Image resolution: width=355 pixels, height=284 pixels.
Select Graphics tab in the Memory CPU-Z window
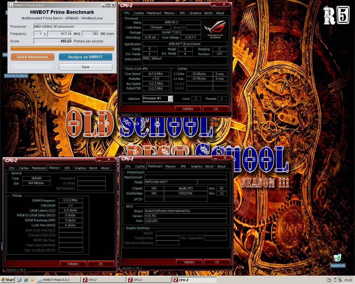80,168
